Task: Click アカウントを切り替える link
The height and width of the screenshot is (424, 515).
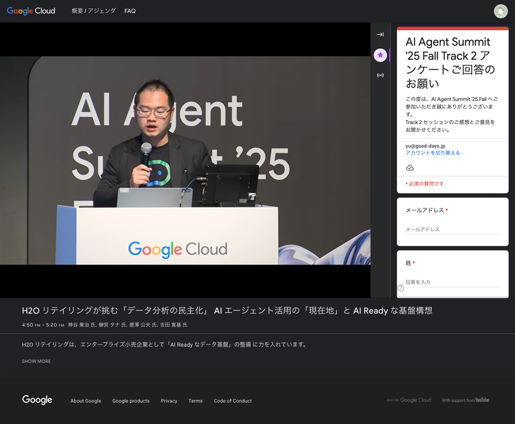Action: point(433,152)
